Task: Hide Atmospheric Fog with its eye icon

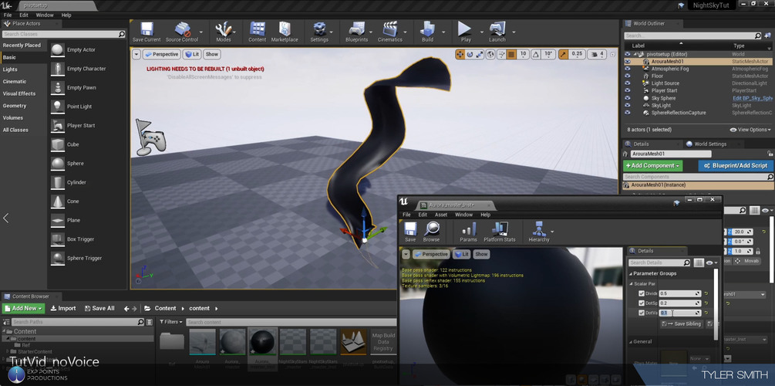Action: point(627,69)
